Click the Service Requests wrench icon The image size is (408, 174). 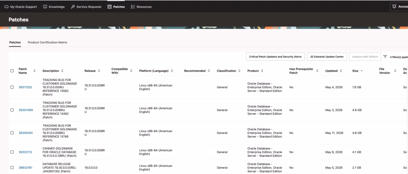point(73,7)
